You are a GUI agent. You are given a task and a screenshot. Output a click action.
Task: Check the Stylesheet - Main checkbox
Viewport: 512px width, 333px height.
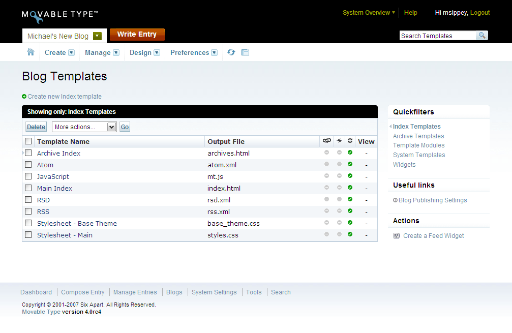click(x=28, y=235)
